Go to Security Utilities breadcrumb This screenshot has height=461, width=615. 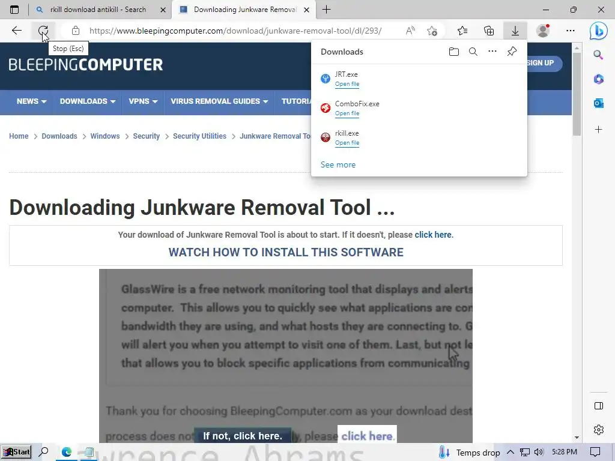pos(199,136)
